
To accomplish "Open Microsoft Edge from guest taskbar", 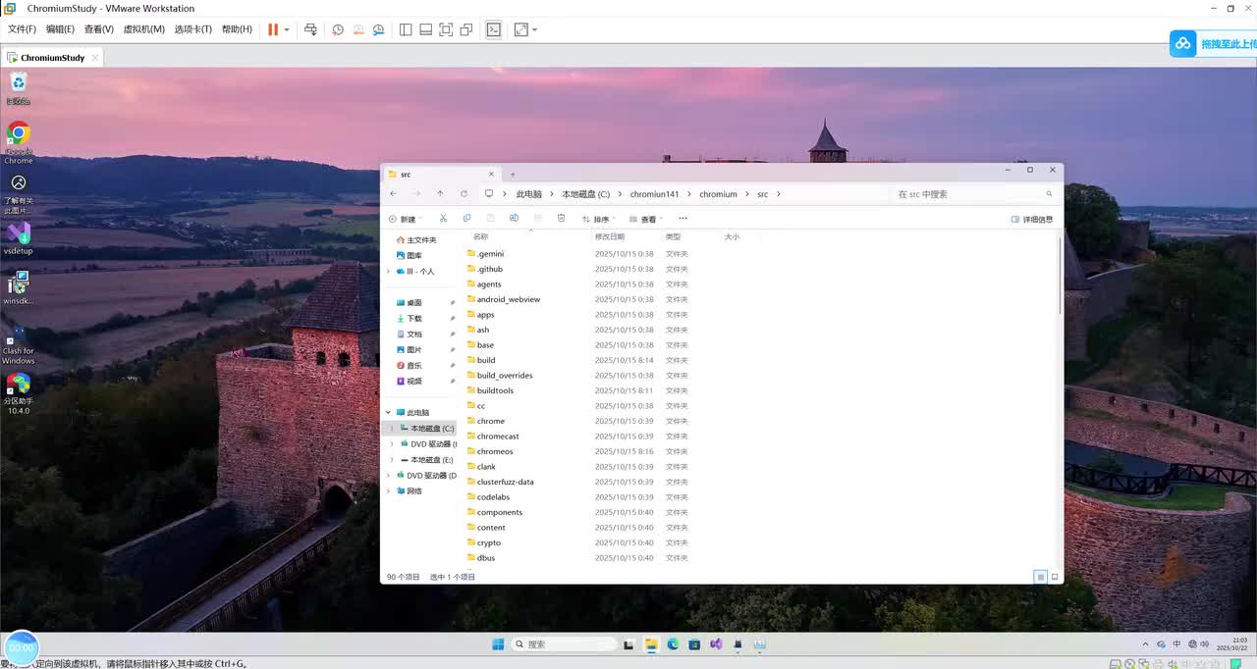I will pos(673,644).
